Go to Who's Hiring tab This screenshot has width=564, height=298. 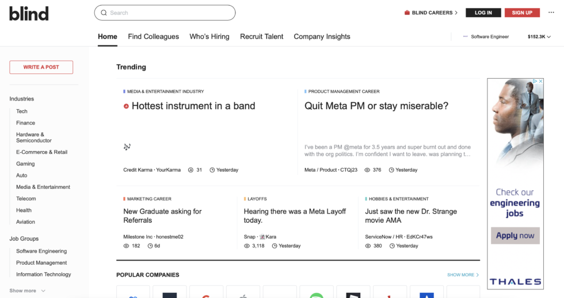click(209, 37)
